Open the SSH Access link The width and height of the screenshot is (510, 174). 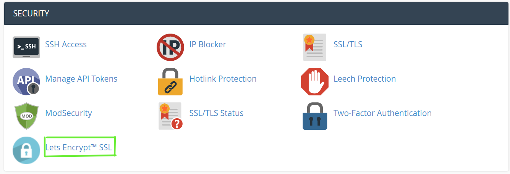[x=66, y=44]
